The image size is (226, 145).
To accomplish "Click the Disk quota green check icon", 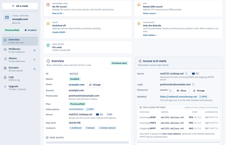I will coord(48,45).
